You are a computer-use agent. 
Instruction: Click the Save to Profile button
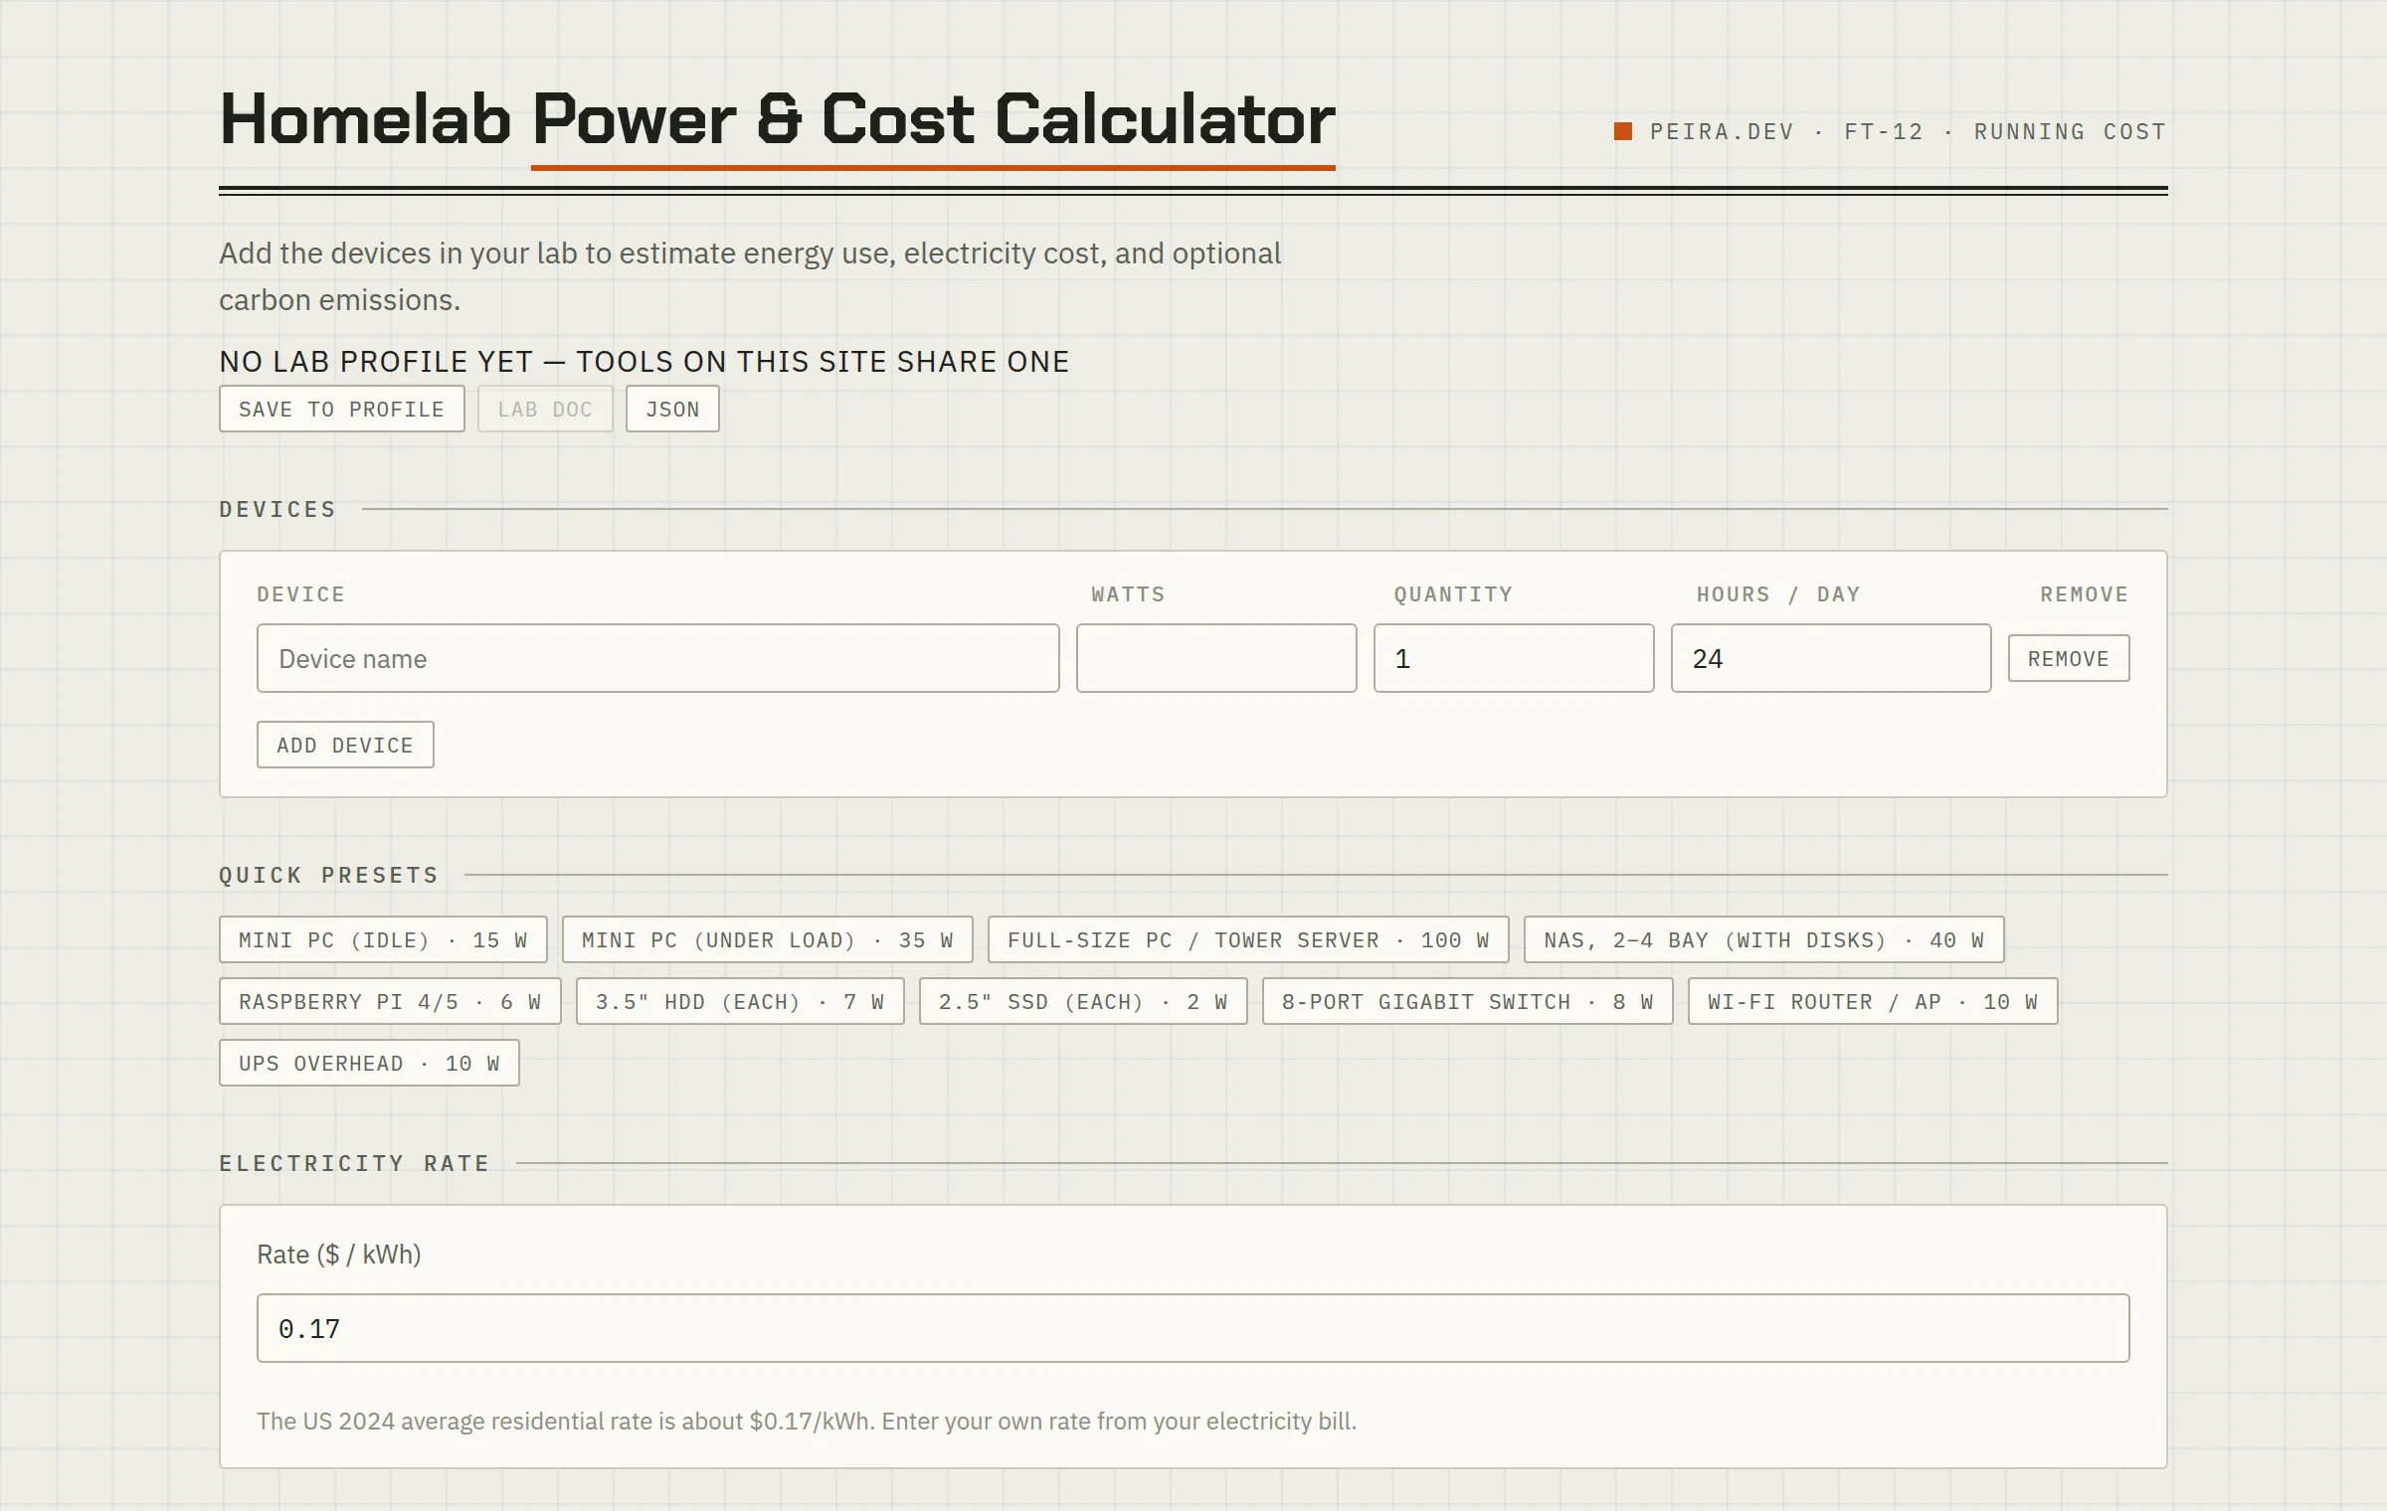pyautogui.click(x=341, y=409)
